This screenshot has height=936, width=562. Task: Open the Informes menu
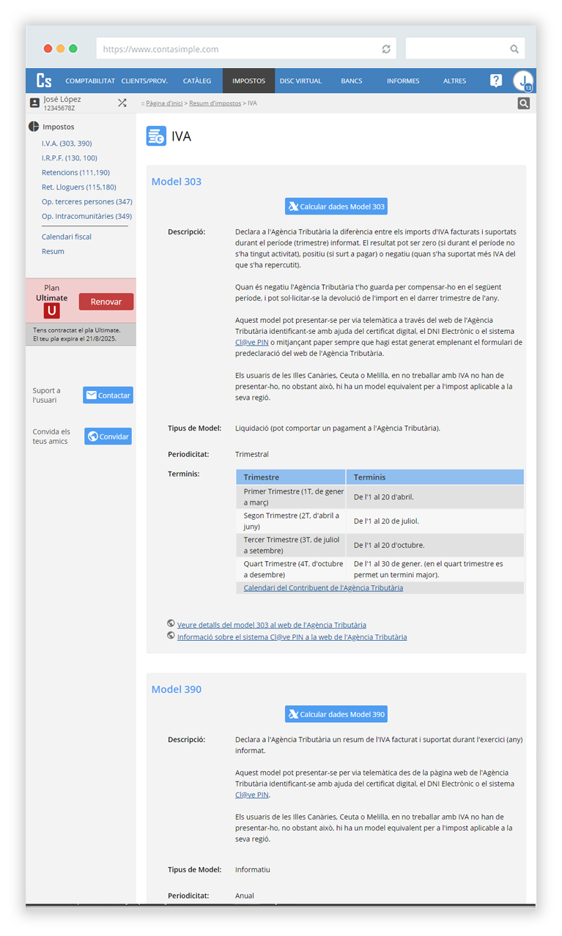click(x=403, y=81)
